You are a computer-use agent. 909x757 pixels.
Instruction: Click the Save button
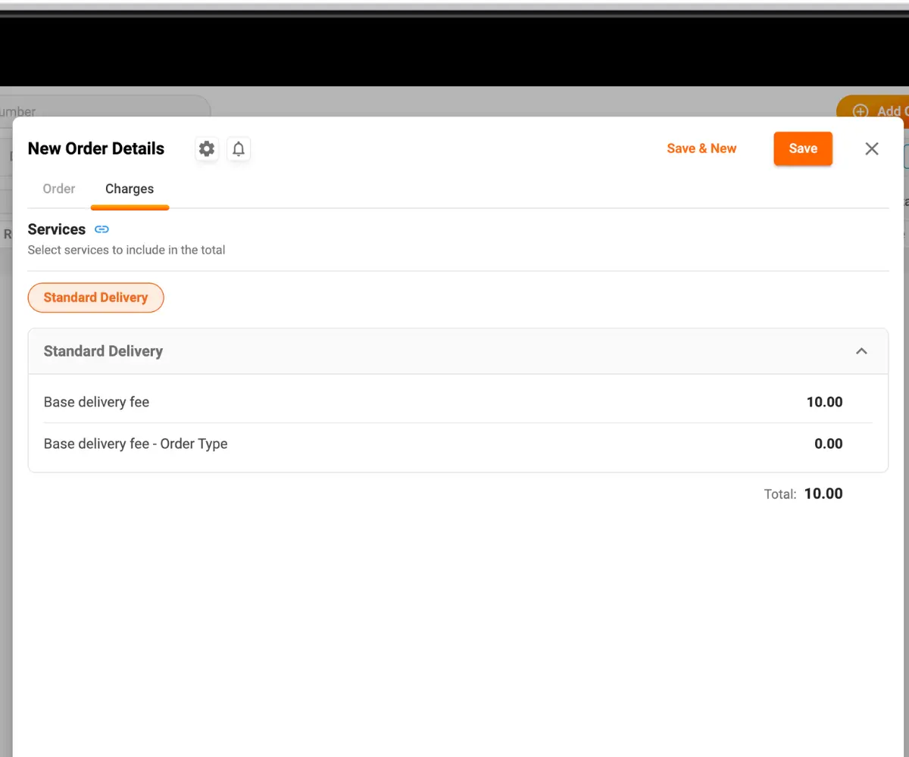point(803,148)
